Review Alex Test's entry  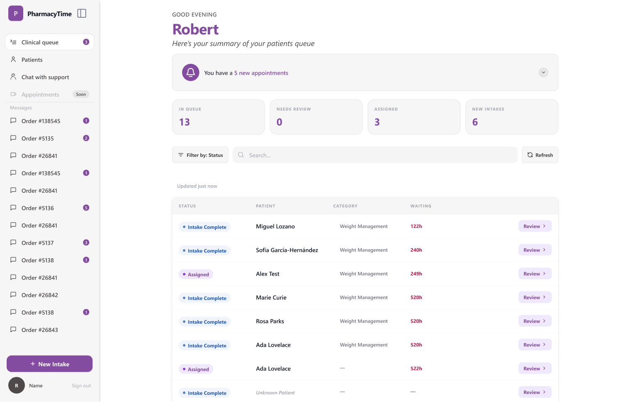[x=535, y=274]
